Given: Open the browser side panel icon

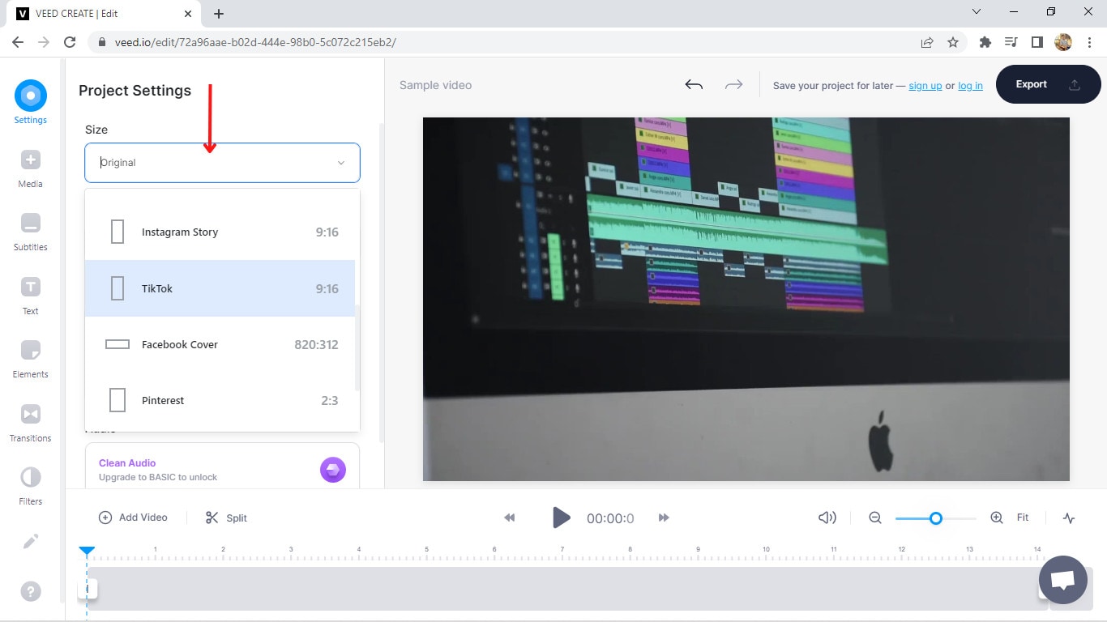Looking at the screenshot, I should pyautogui.click(x=1036, y=42).
